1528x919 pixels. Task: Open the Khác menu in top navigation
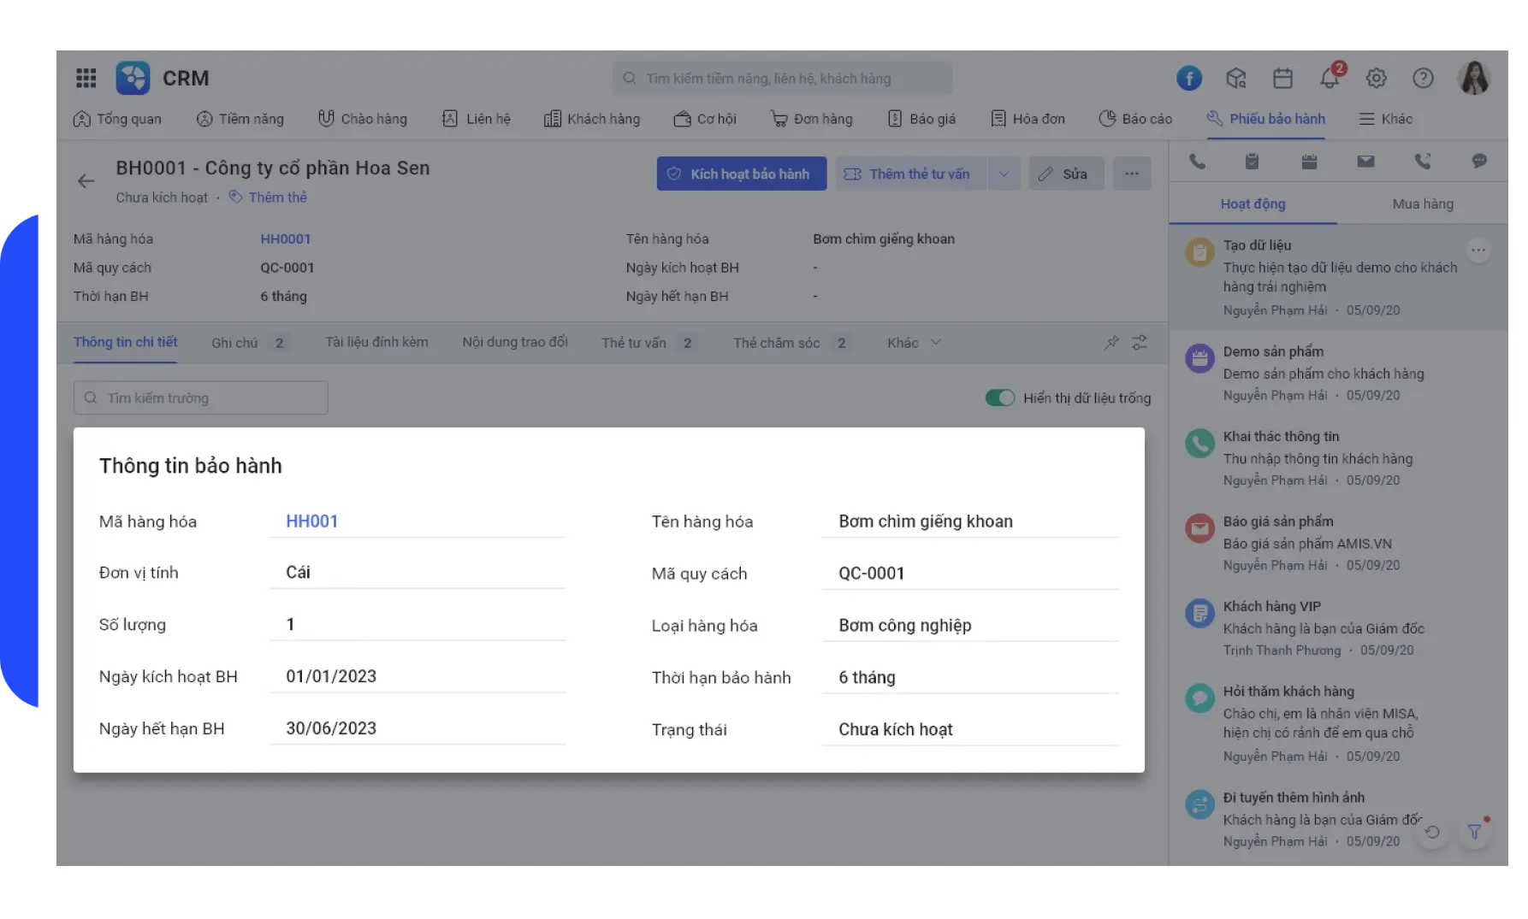tap(1386, 119)
